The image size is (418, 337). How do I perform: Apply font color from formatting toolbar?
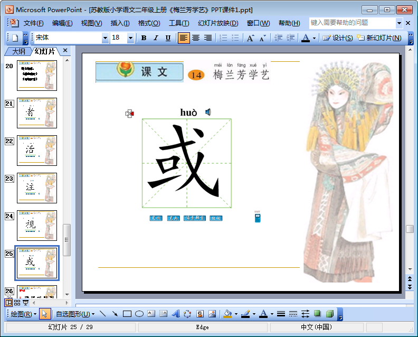point(306,38)
